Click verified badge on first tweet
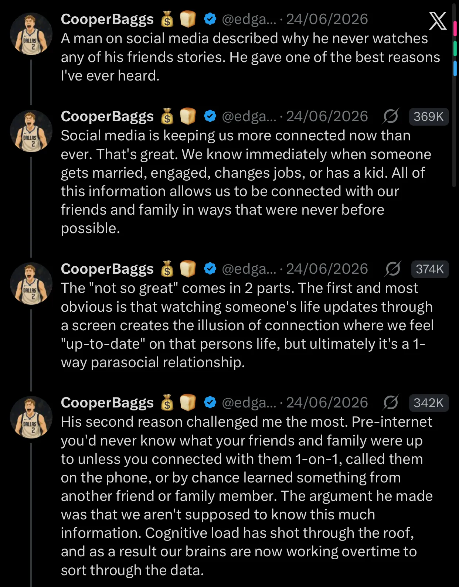 (210, 19)
